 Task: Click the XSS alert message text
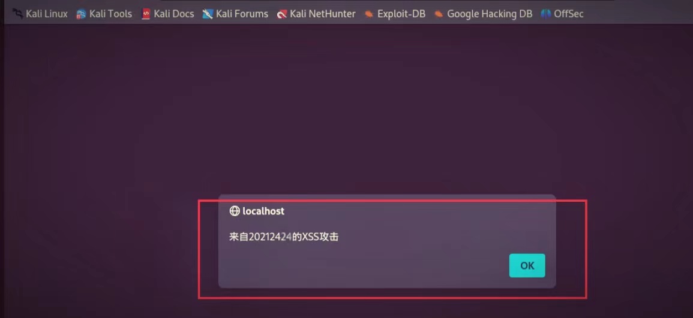(284, 237)
